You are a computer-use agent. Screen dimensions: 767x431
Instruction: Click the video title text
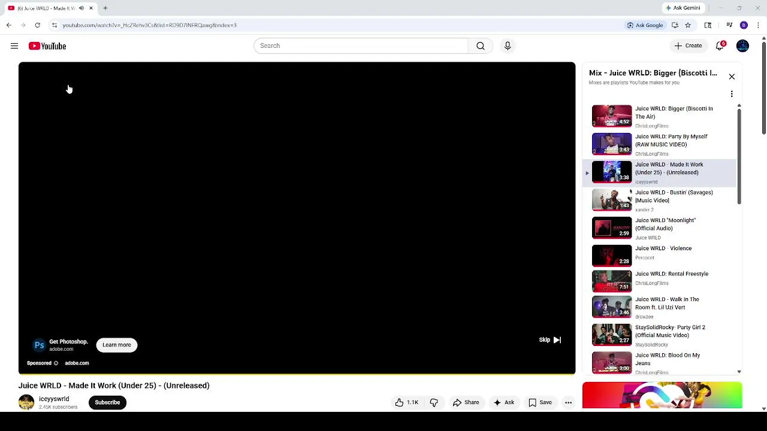(114, 386)
